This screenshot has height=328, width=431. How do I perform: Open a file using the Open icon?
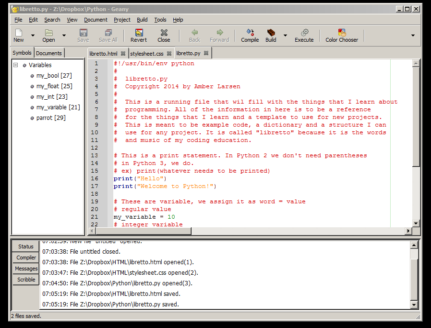[48, 35]
